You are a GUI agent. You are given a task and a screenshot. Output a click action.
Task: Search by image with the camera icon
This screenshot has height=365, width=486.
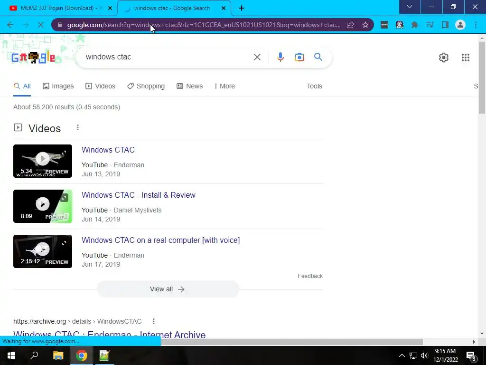(x=299, y=57)
